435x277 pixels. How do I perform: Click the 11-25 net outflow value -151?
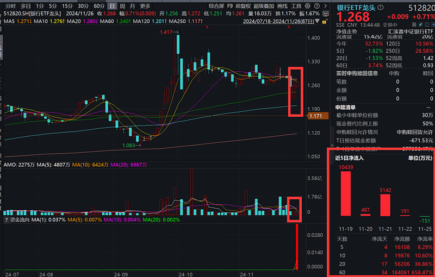(425, 221)
